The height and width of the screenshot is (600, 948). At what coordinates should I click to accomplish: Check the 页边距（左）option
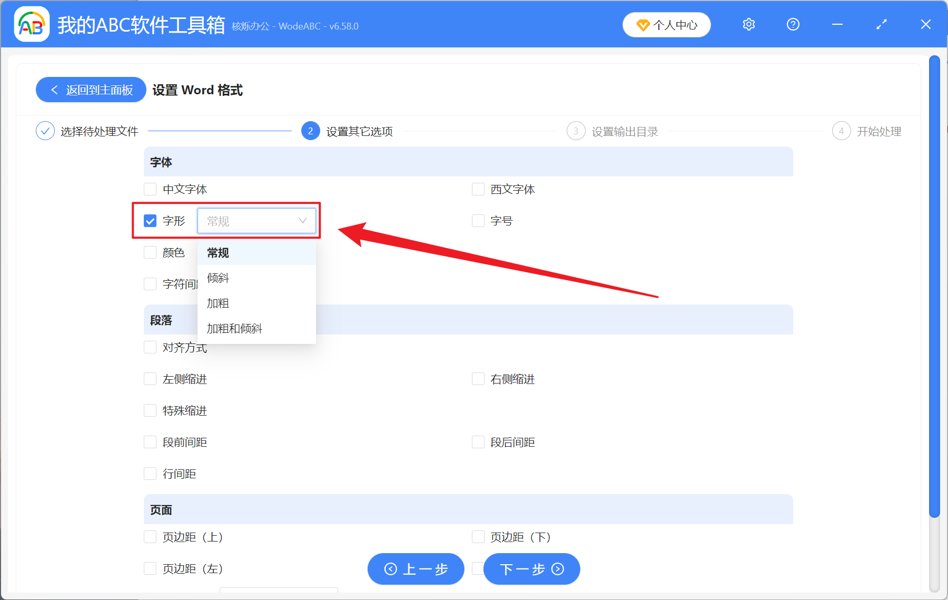point(150,568)
